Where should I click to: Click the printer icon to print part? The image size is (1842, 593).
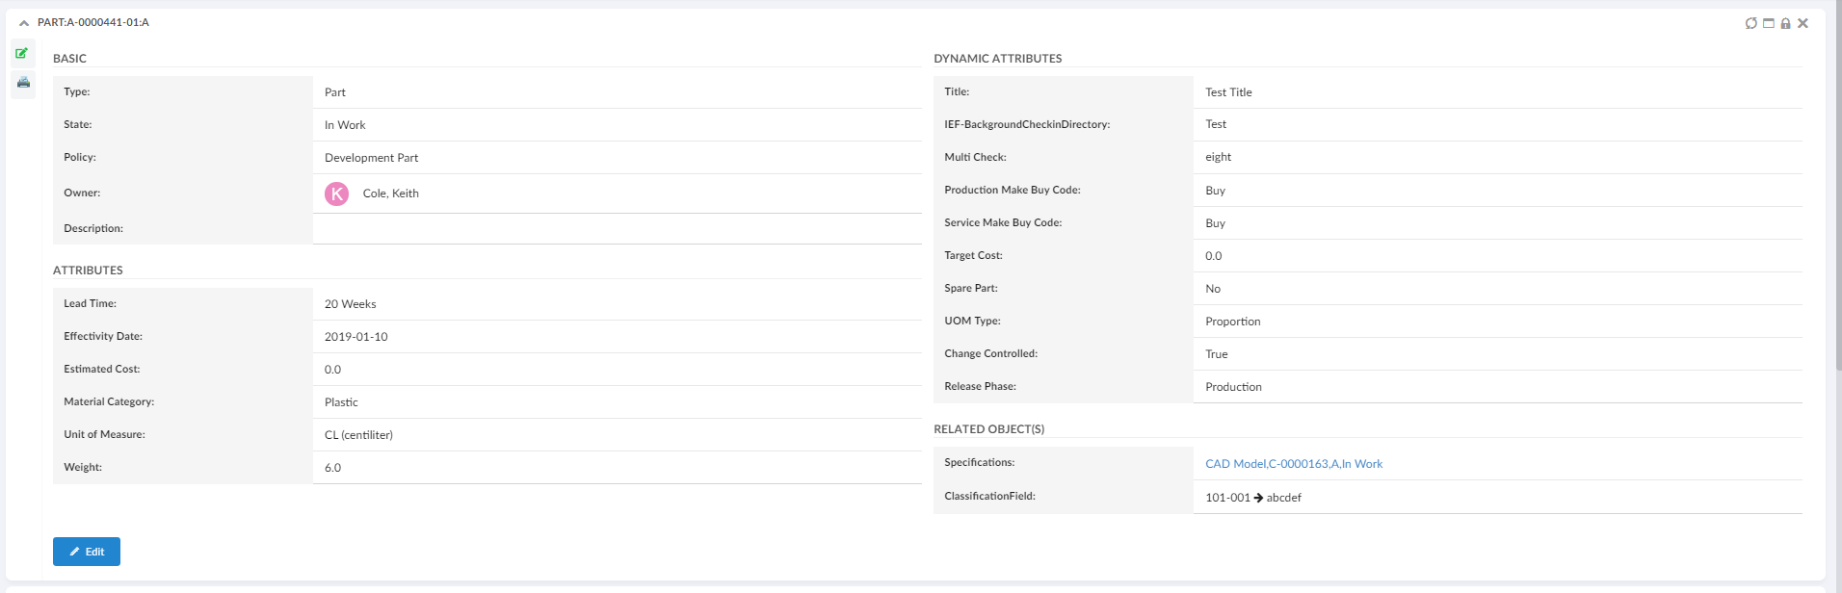(23, 83)
